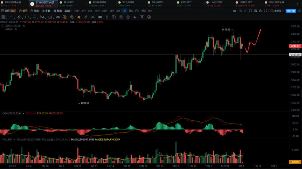Click the 0s latency indicator
Image resolution: width=302 pixels, height=169 pixels.
click(x=235, y=11)
